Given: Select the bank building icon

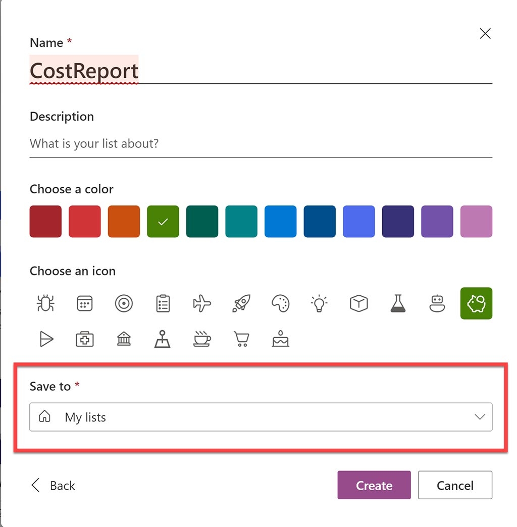Looking at the screenshot, I should pos(124,339).
